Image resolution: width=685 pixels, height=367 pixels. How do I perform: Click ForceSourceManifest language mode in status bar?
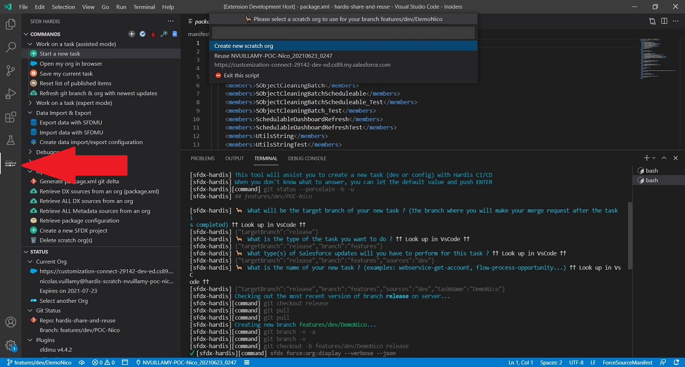[627, 362]
